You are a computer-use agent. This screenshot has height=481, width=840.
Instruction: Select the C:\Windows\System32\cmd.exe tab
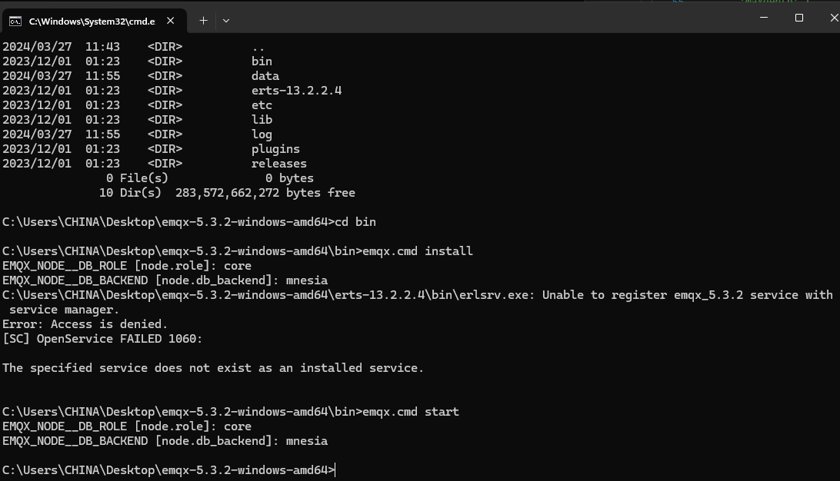92,21
